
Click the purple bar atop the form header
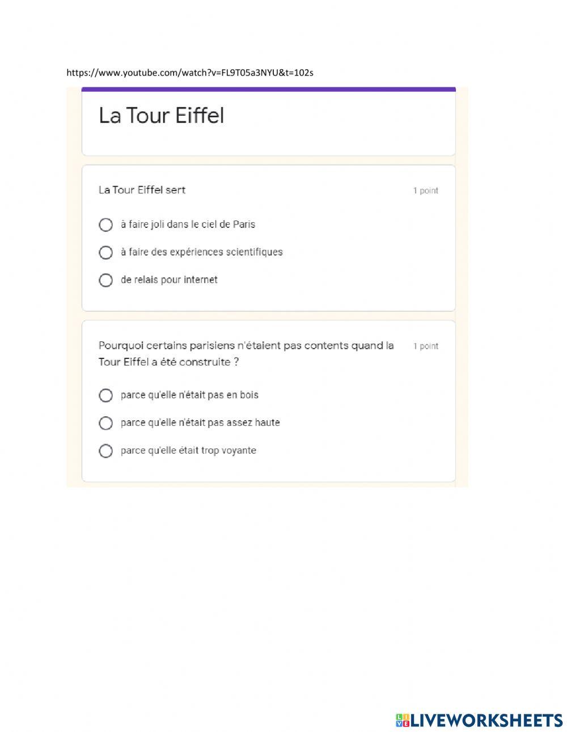point(268,89)
